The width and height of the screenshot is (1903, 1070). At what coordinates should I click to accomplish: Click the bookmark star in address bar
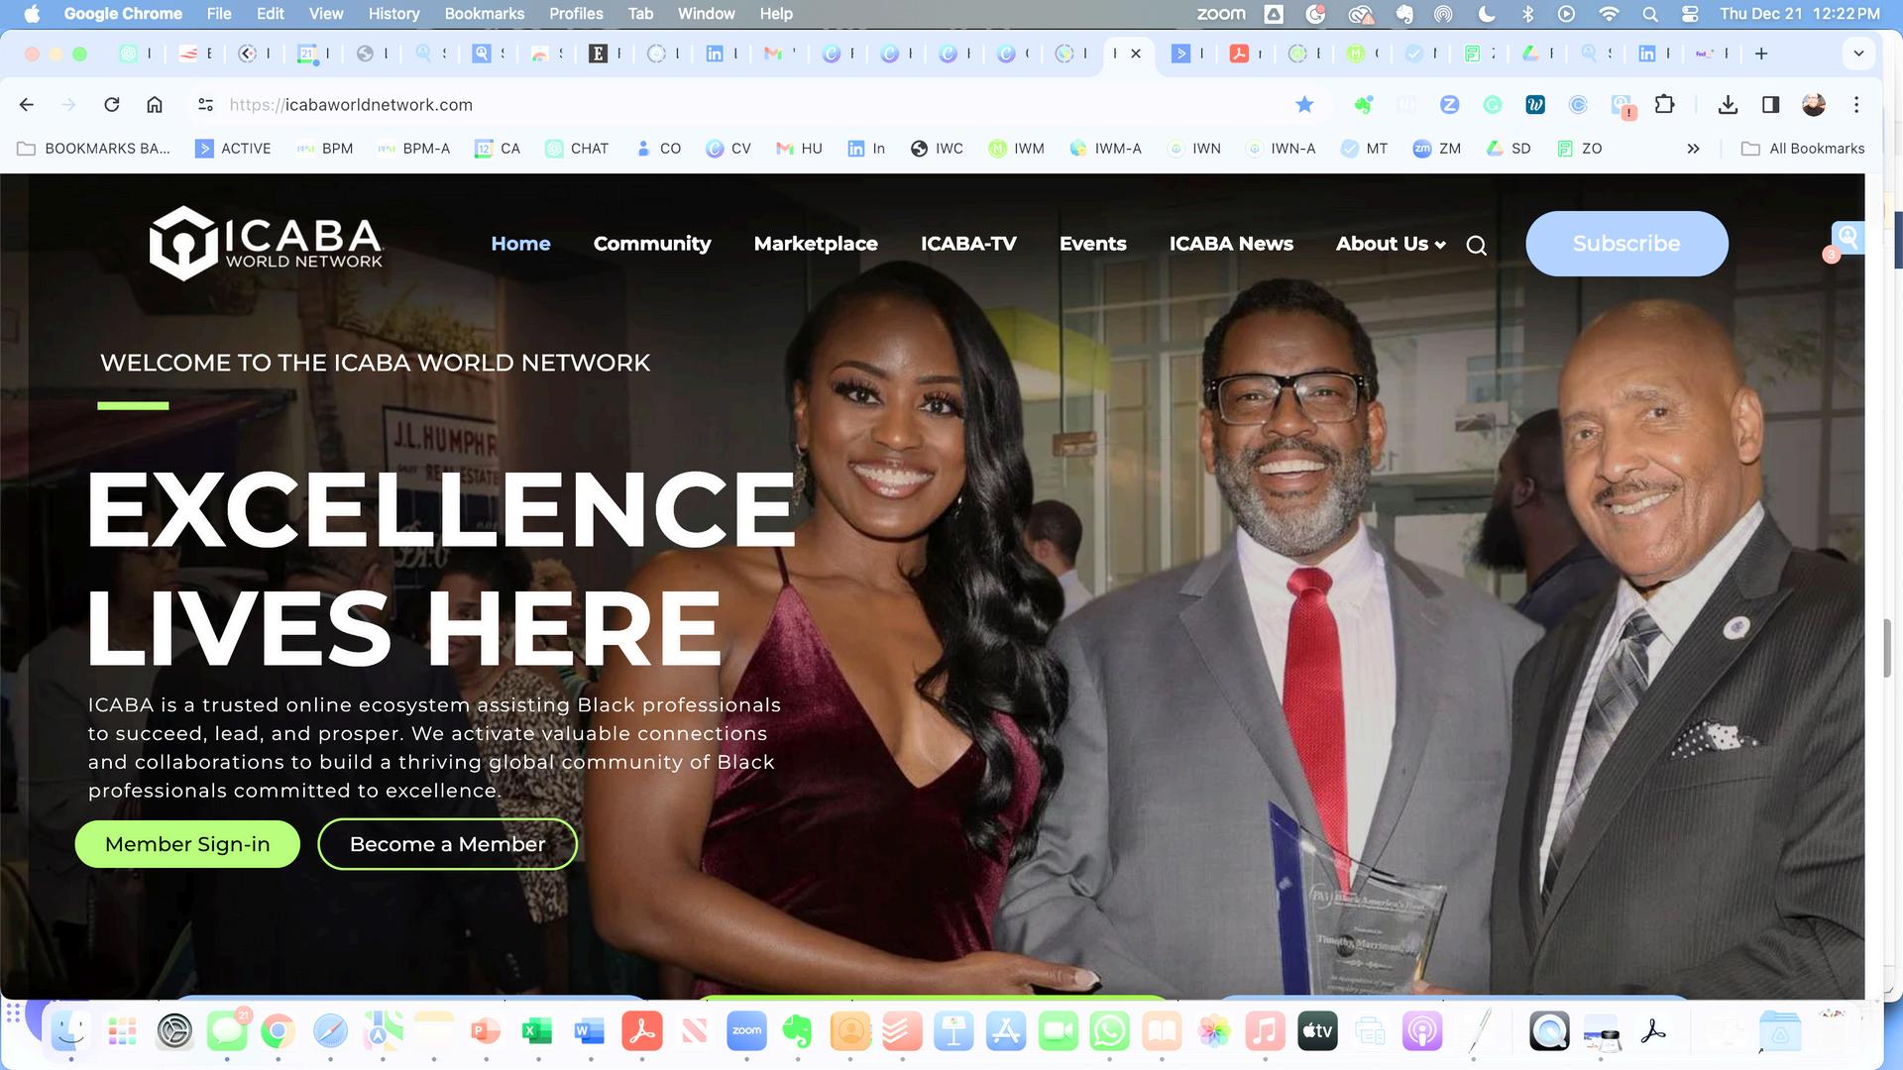1304,105
